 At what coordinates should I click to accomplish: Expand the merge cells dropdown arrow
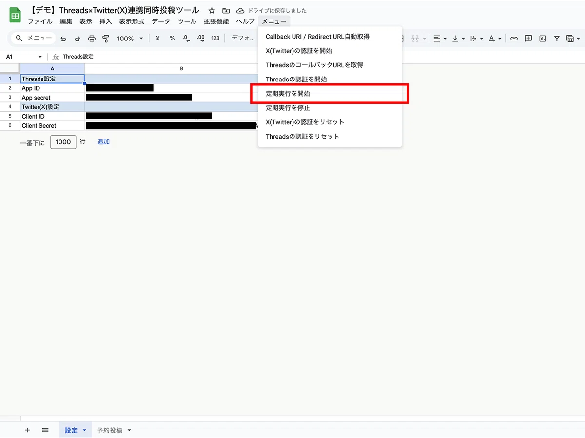coord(424,39)
